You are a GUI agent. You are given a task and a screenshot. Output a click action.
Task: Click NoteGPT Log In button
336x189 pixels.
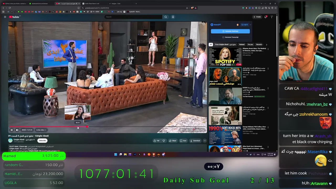(245, 25)
